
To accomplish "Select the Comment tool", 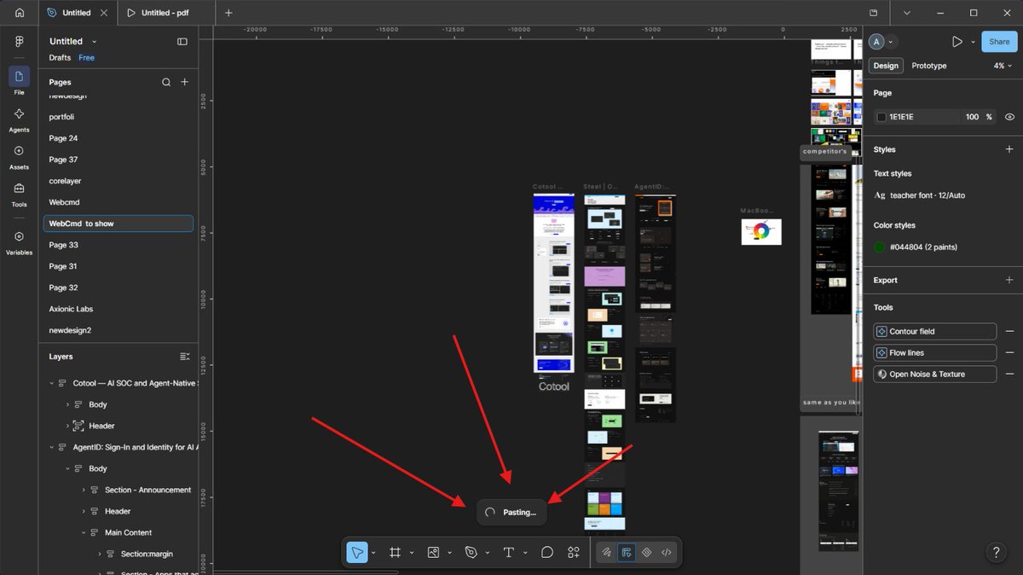I will 547,553.
